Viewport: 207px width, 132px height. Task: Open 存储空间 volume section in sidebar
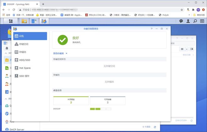(x=30, y=44)
